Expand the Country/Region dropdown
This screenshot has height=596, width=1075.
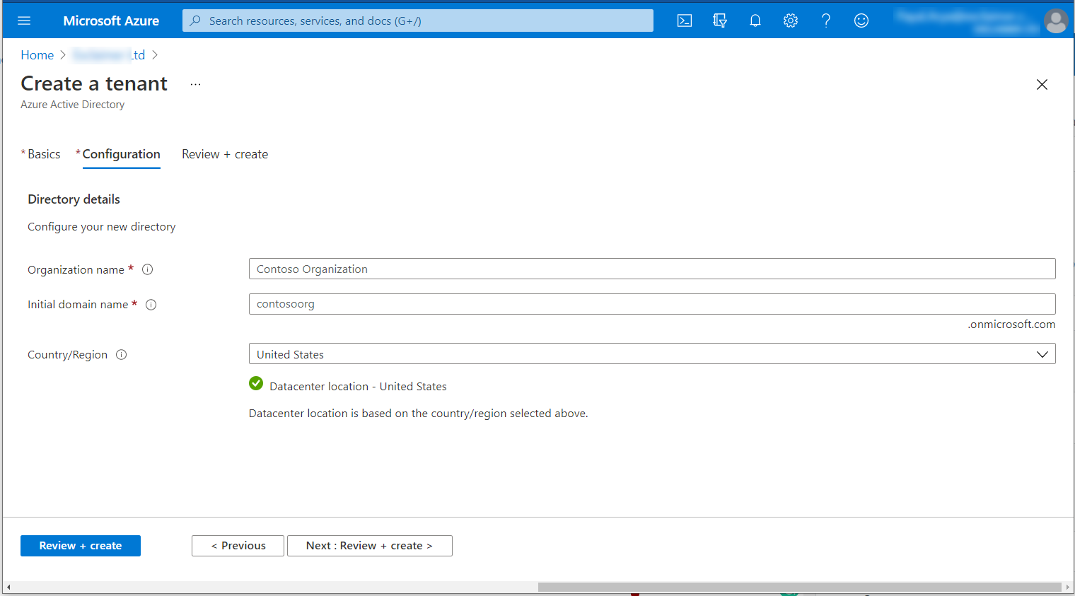651,354
